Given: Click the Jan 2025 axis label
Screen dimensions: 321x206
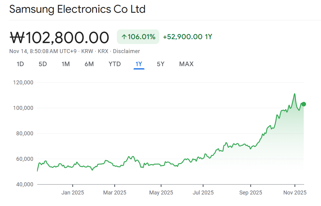Looking at the screenshot, I should coord(73,193).
